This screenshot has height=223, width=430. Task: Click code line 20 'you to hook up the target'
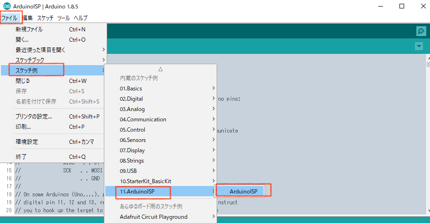tap(59, 210)
